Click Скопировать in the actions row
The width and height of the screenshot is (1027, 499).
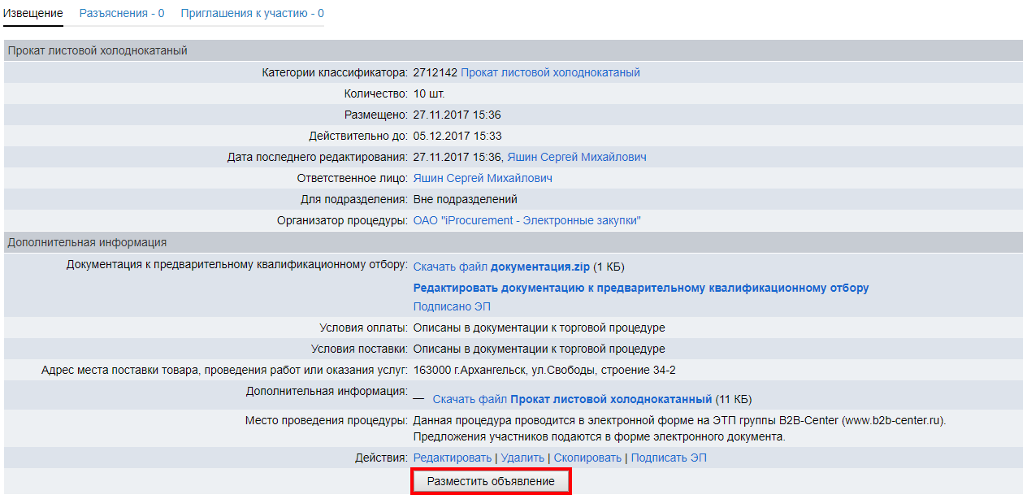tap(588, 458)
